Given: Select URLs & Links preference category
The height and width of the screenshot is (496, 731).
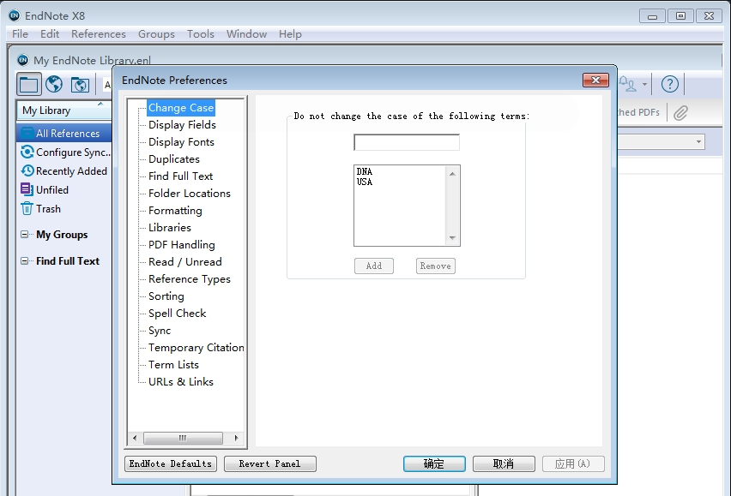Looking at the screenshot, I should (x=181, y=382).
